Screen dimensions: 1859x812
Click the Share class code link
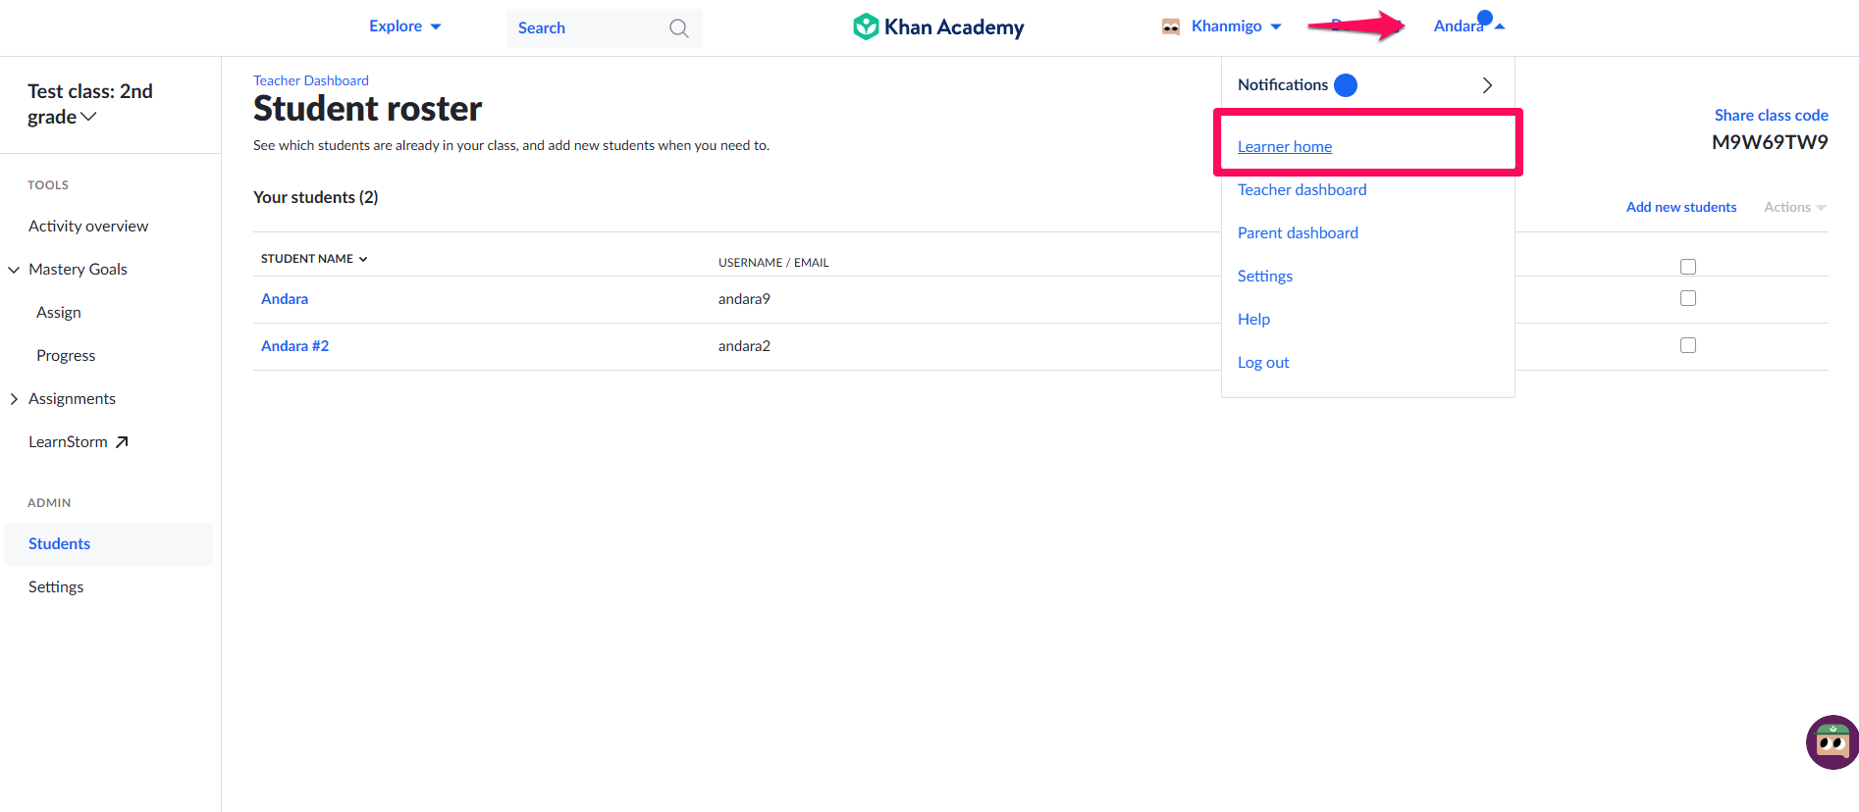click(1771, 115)
